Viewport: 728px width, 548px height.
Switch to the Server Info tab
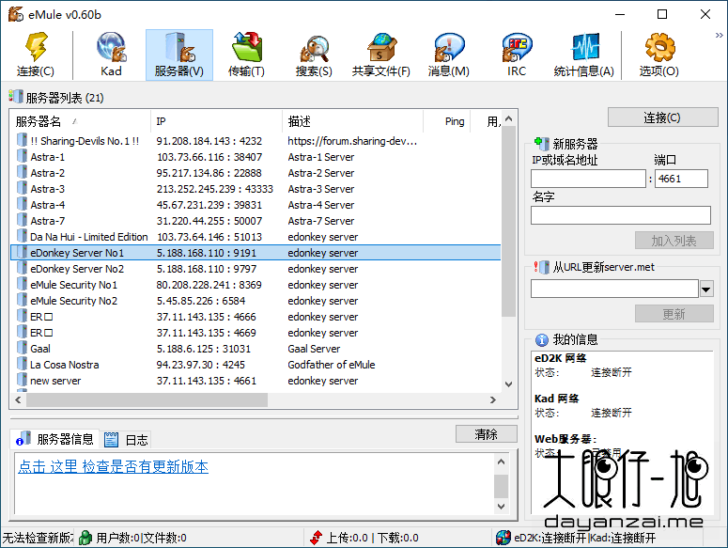54,439
